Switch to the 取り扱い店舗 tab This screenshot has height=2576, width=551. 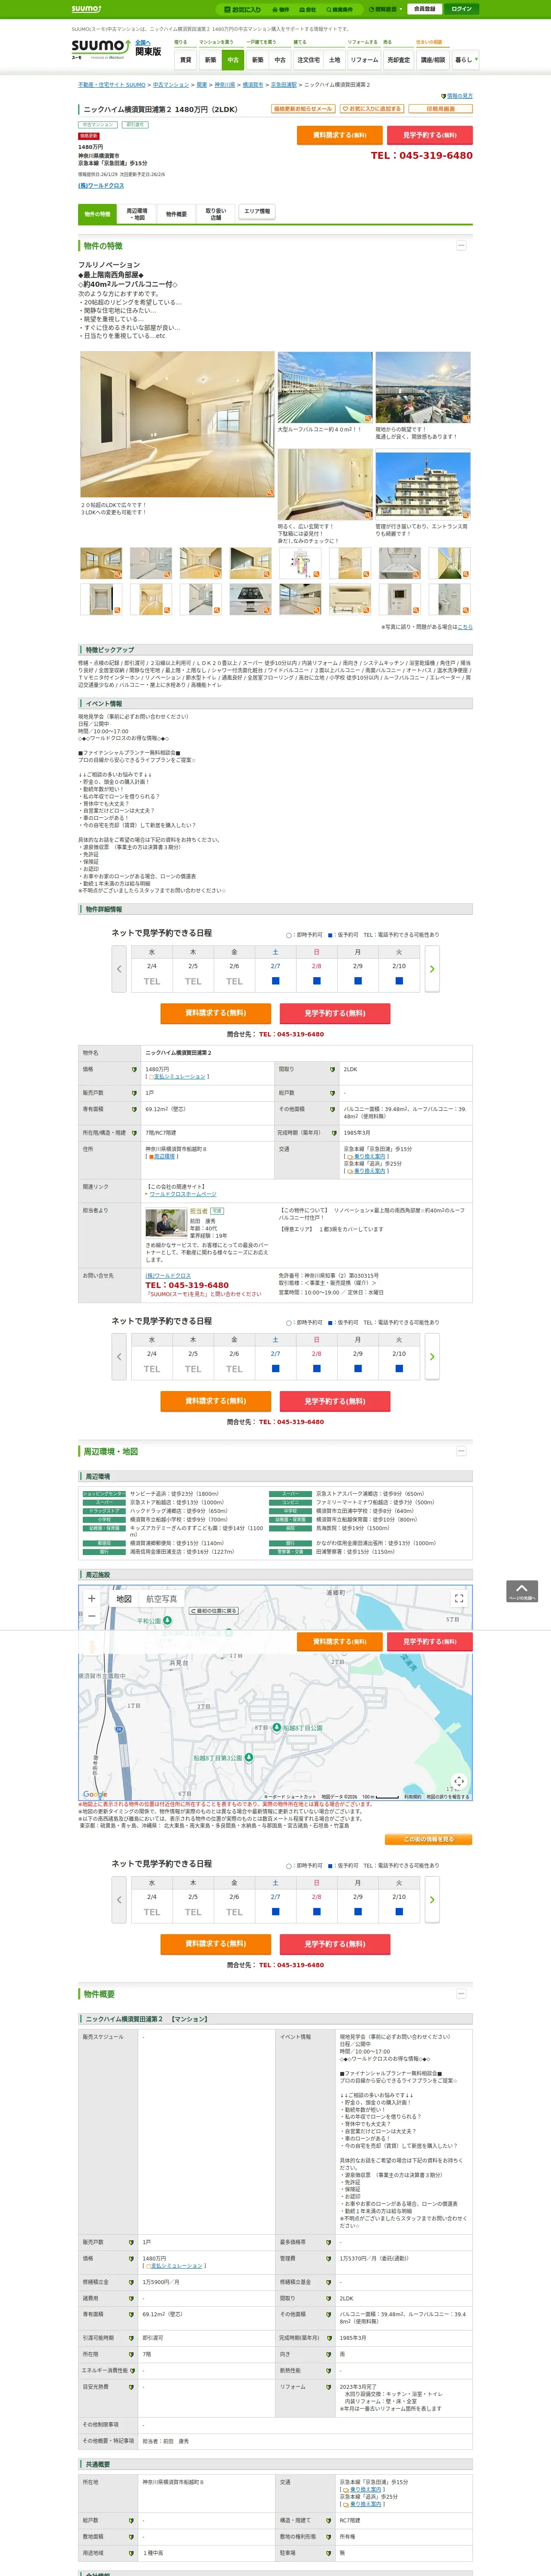[216, 213]
